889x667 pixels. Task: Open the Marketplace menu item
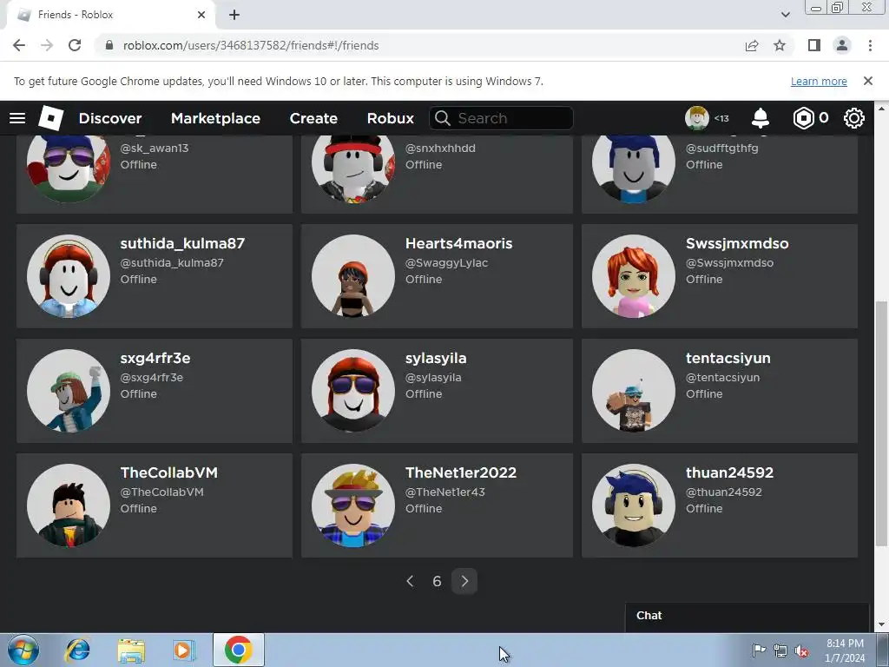215,118
